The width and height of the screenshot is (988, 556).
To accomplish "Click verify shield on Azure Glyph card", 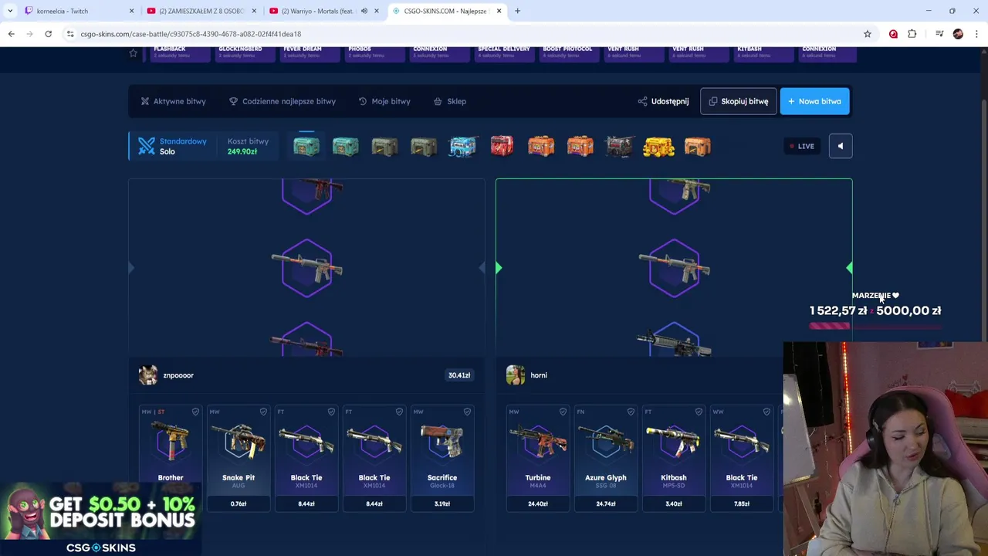I will pos(631,412).
